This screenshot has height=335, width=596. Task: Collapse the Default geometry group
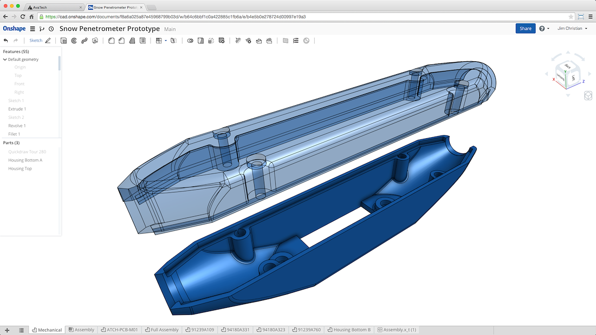(x=4, y=60)
